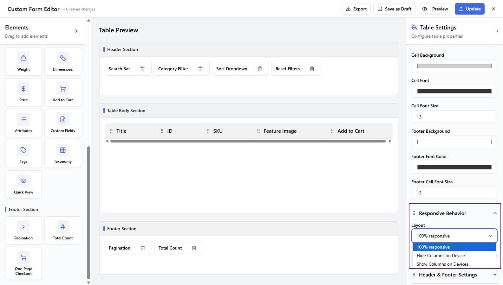The width and height of the screenshot is (503, 285).
Task: Open the Layout dropdown
Action: click(x=454, y=236)
